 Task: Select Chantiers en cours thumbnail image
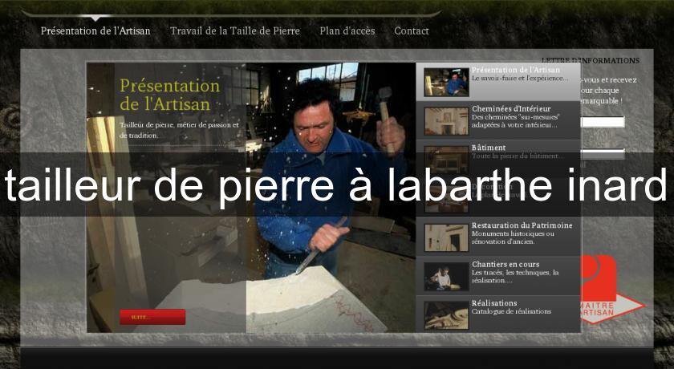446,277
